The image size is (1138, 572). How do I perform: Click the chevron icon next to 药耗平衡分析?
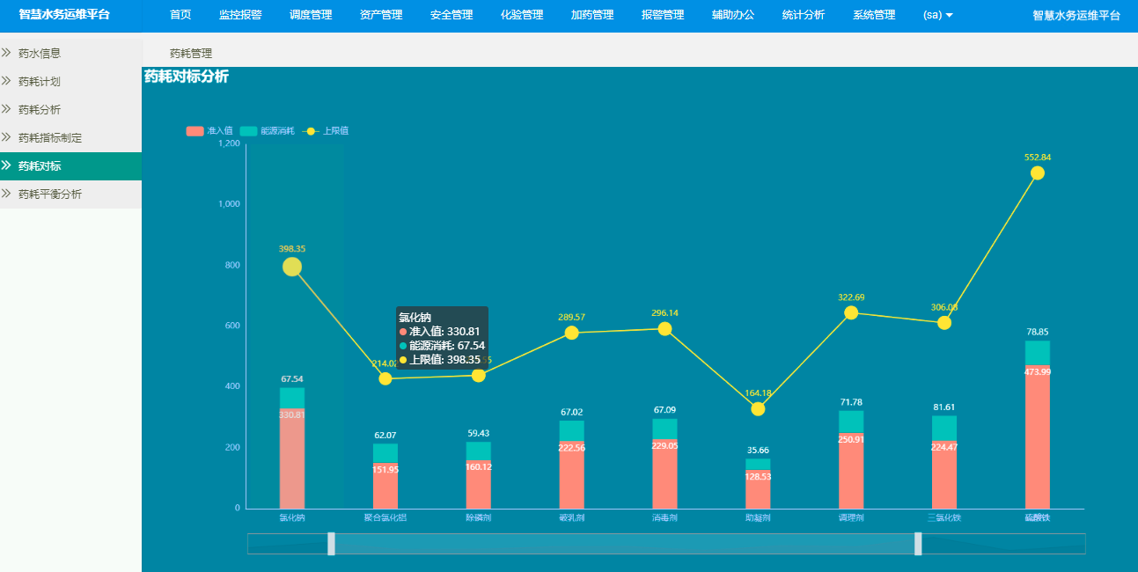[x=7, y=194]
